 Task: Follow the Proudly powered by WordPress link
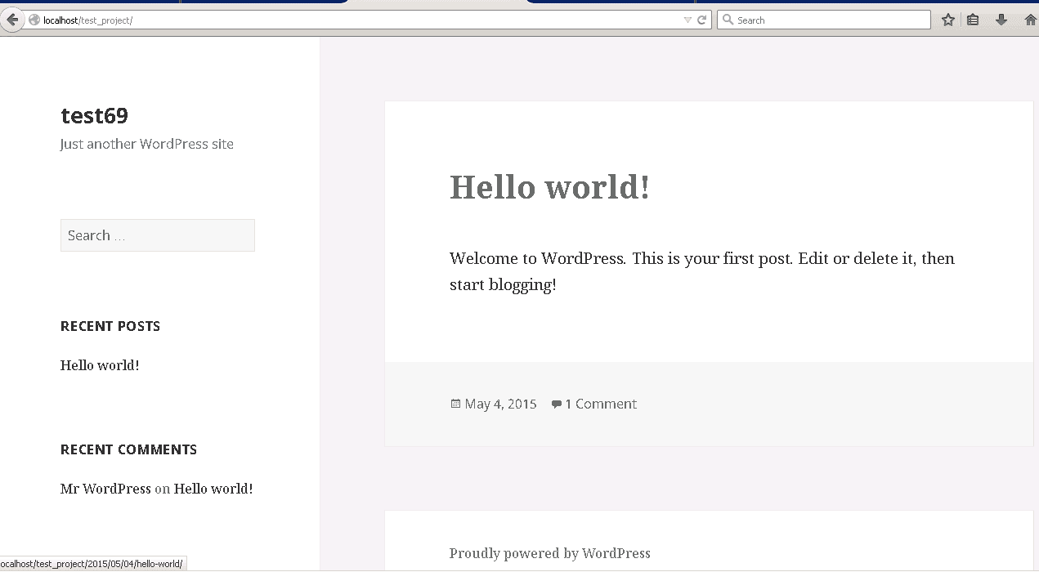coord(550,553)
